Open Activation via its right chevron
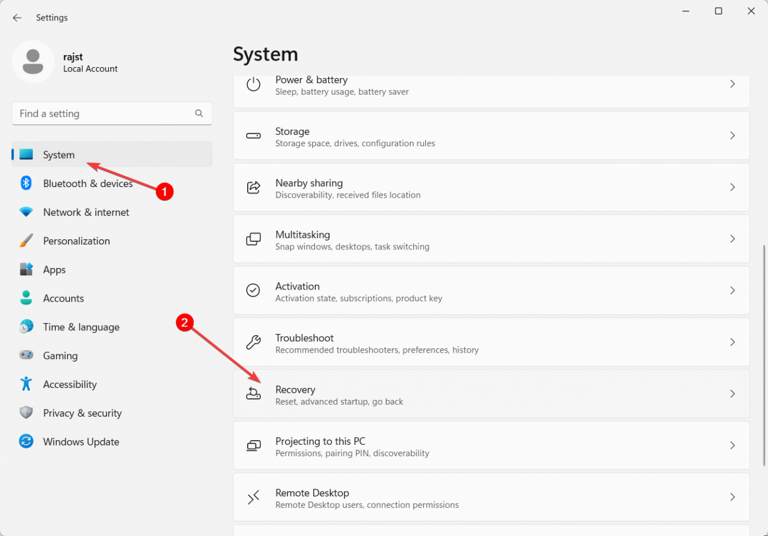This screenshot has width=768, height=536. pyautogui.click(x=732, y=291)
